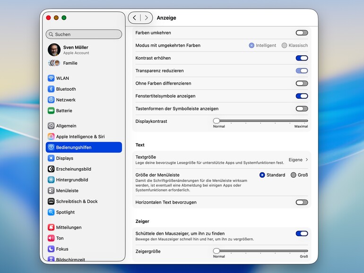364x273 pixels.
Task: Select Hintergrundbild in the sidebar
Action: pyautogui.click(x=84, y=180)
